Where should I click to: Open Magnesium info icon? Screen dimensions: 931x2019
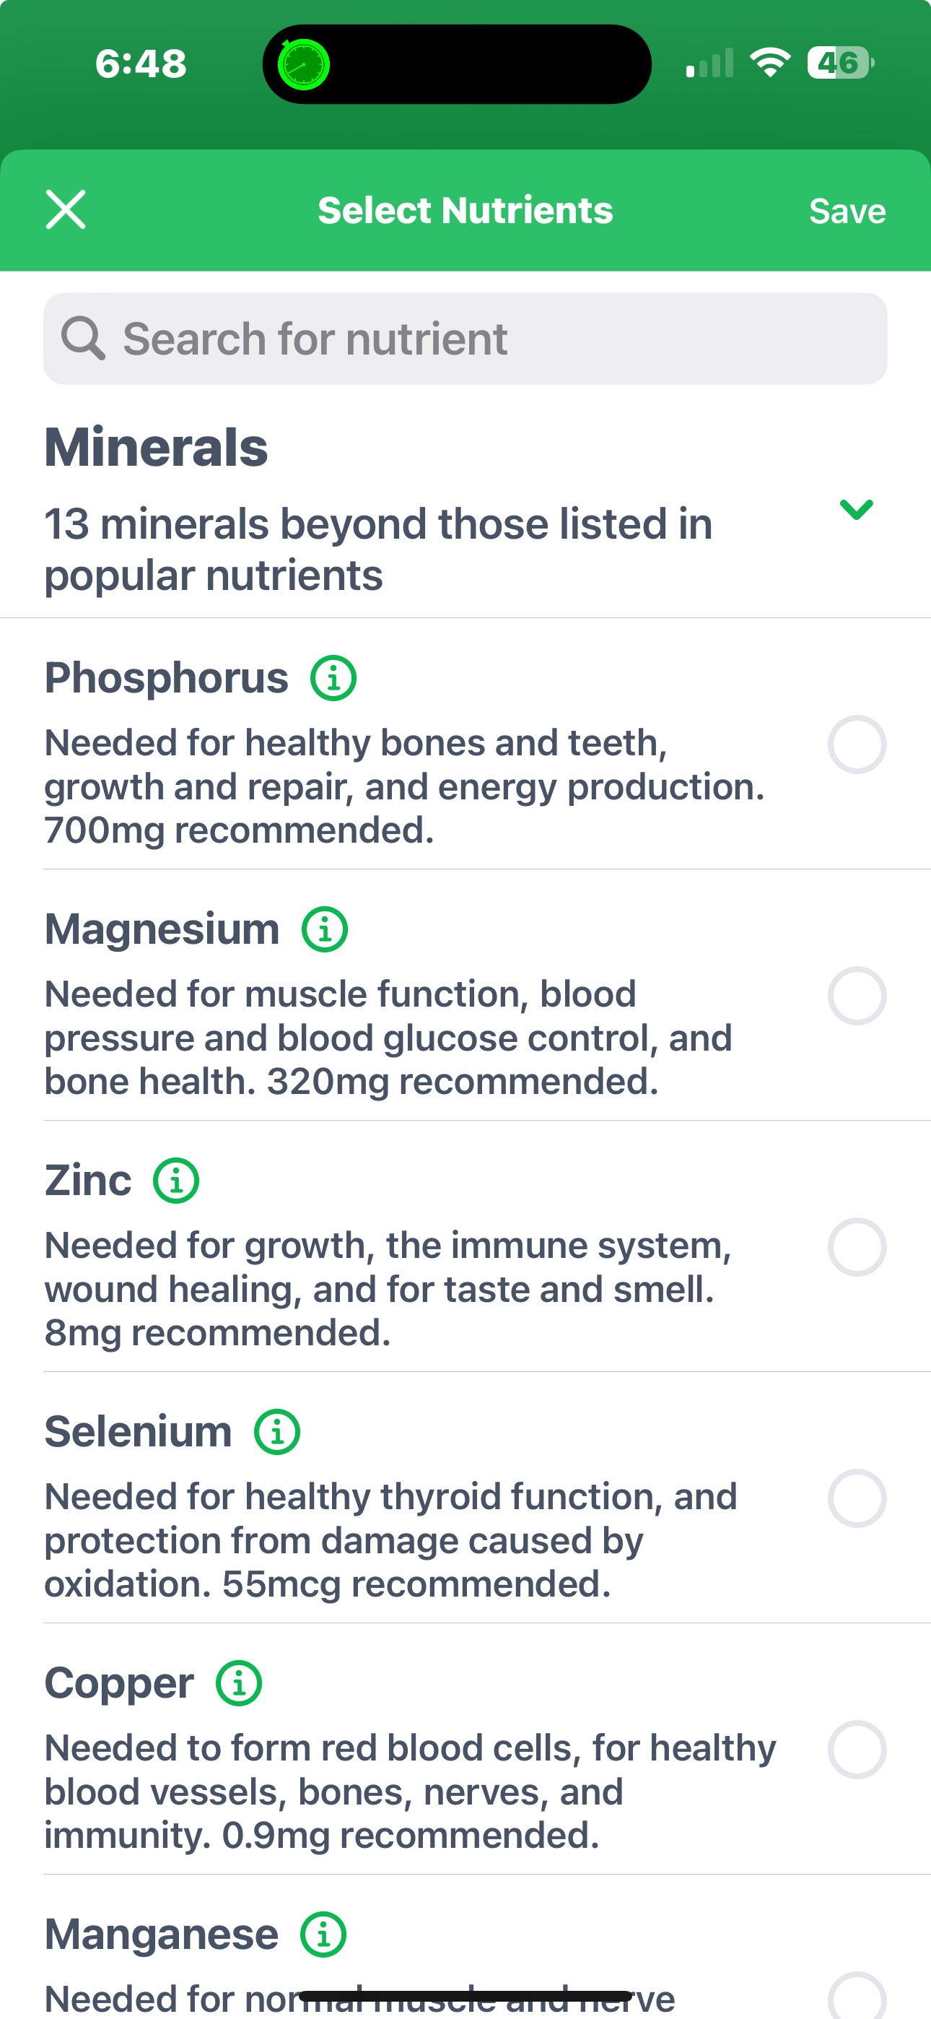tap(325, 929)
